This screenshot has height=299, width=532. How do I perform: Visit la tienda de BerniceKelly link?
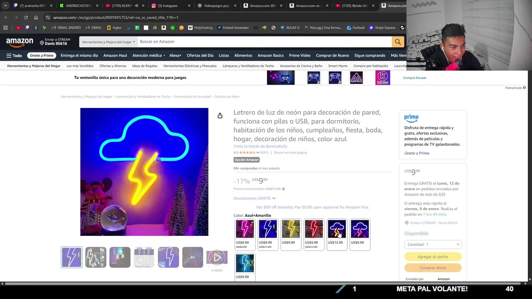pyautogui.click(x=260, y=146)
